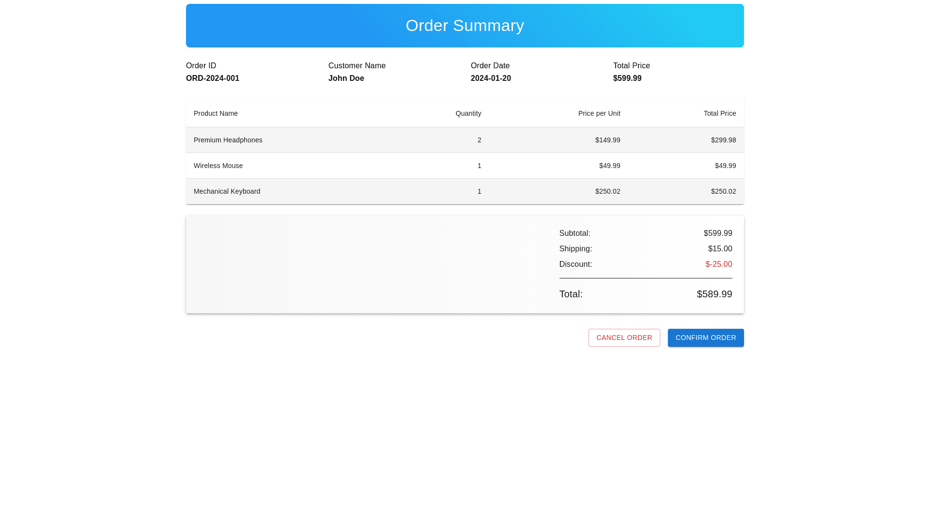Click the Price per Unit column header
This screenshot has width=930, height=523.
coord(599,113)
